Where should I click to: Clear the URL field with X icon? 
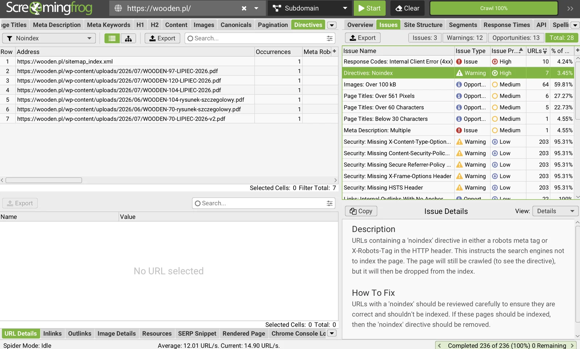point(244,8)
